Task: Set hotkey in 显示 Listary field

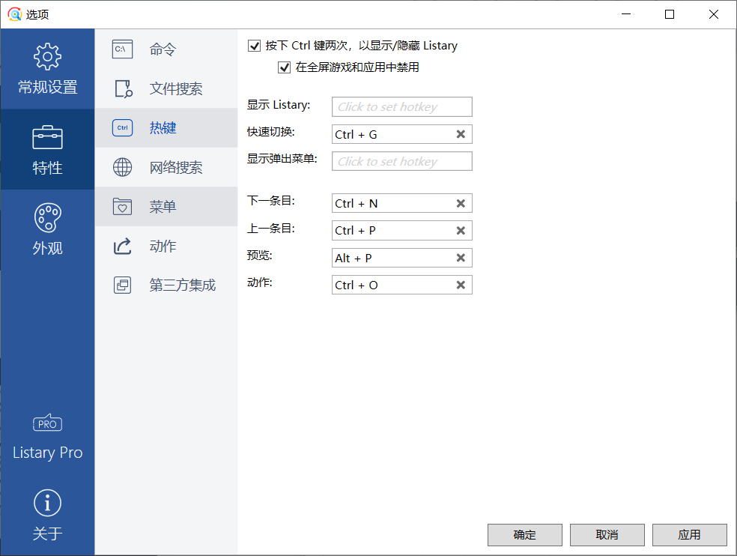Action: coord(402,106)
